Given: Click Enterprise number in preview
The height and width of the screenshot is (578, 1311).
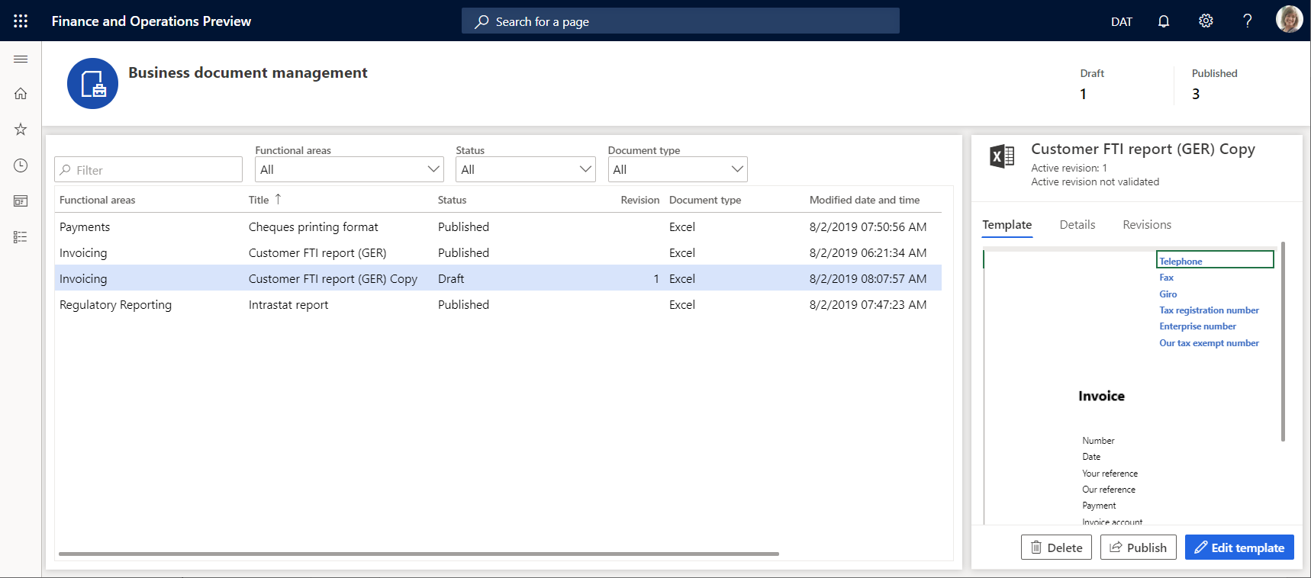Looking at the screenshot, I should pos(1197,326).
